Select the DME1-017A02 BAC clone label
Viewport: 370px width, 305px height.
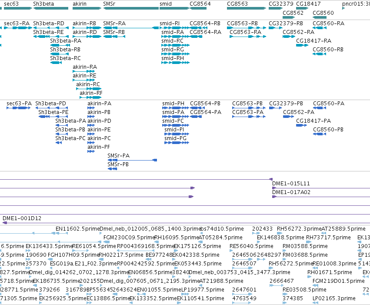coord(291,192)
